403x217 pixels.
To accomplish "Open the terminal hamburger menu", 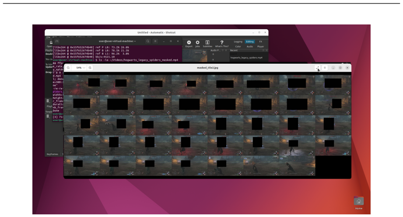I will (x=155, y=41).
